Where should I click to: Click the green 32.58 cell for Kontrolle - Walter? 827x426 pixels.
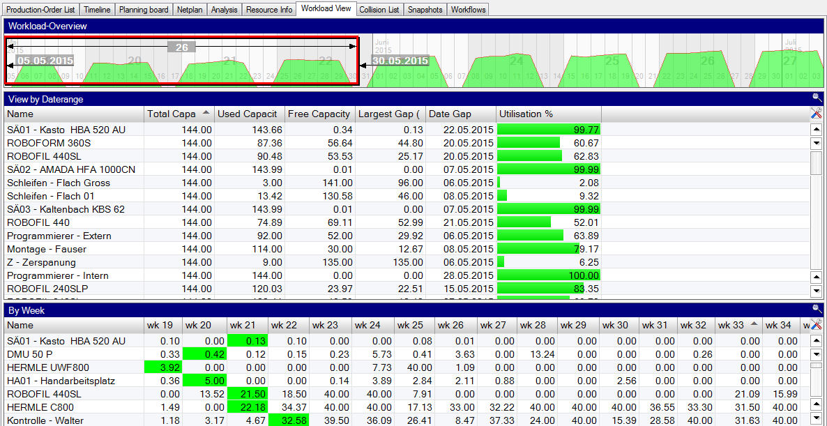click(x=289, y=420)
